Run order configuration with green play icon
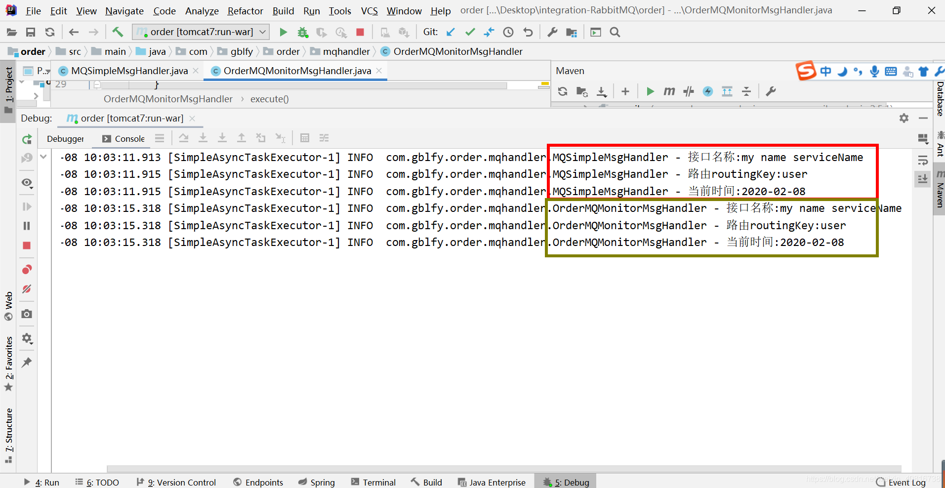 click(x=283, y=32)
